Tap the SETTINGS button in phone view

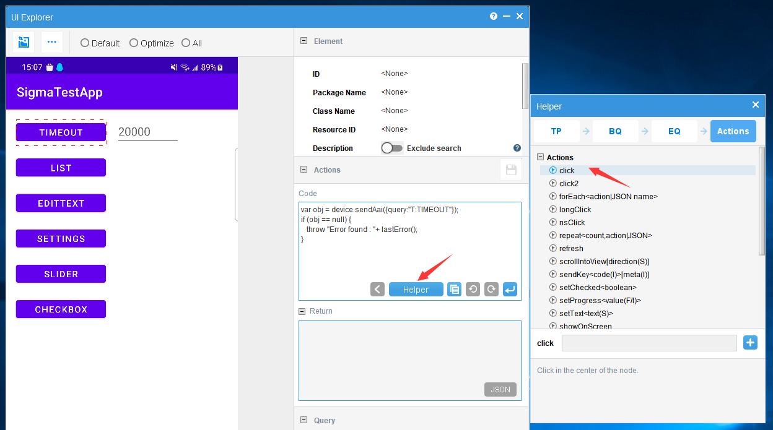(61, 238)
